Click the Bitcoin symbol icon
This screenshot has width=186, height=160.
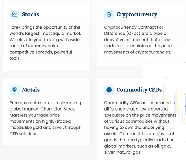(x=109, y=14)
